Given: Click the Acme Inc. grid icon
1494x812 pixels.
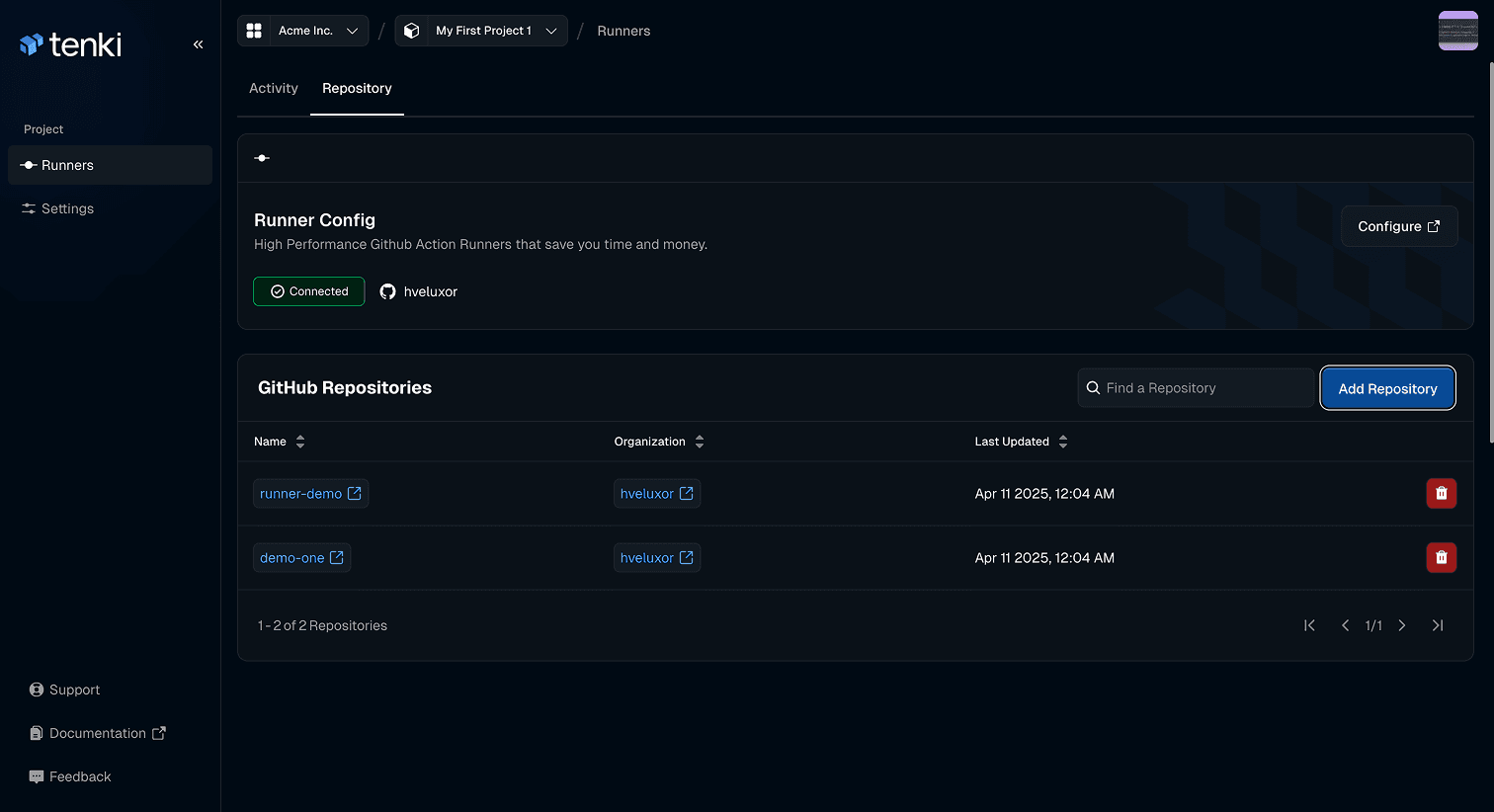Looking at the screenshot, I should pyautogui.click(x=254, y=31).
